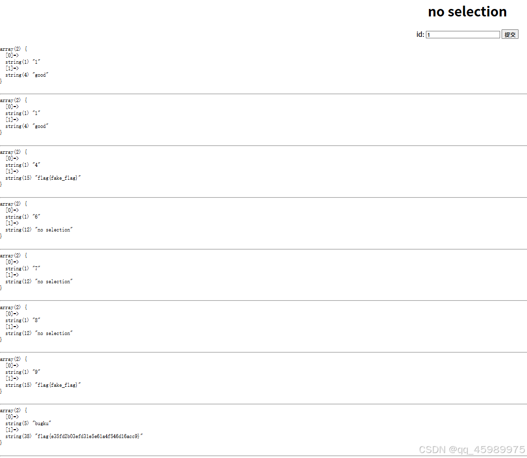This screenshot has height=458, width=527.
Task: Click the 提交 submit button
Action: click(510, 34)
